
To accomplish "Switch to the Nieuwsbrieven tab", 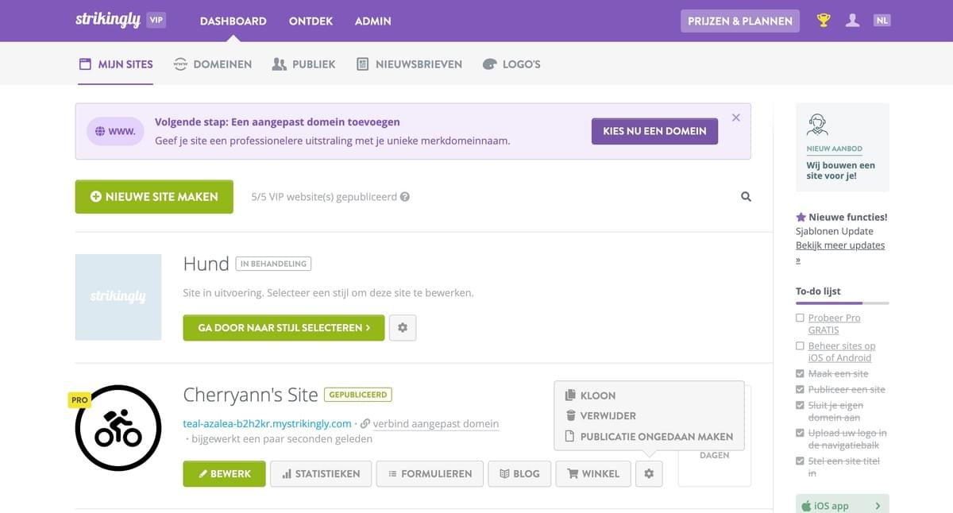I will [409, 64].
